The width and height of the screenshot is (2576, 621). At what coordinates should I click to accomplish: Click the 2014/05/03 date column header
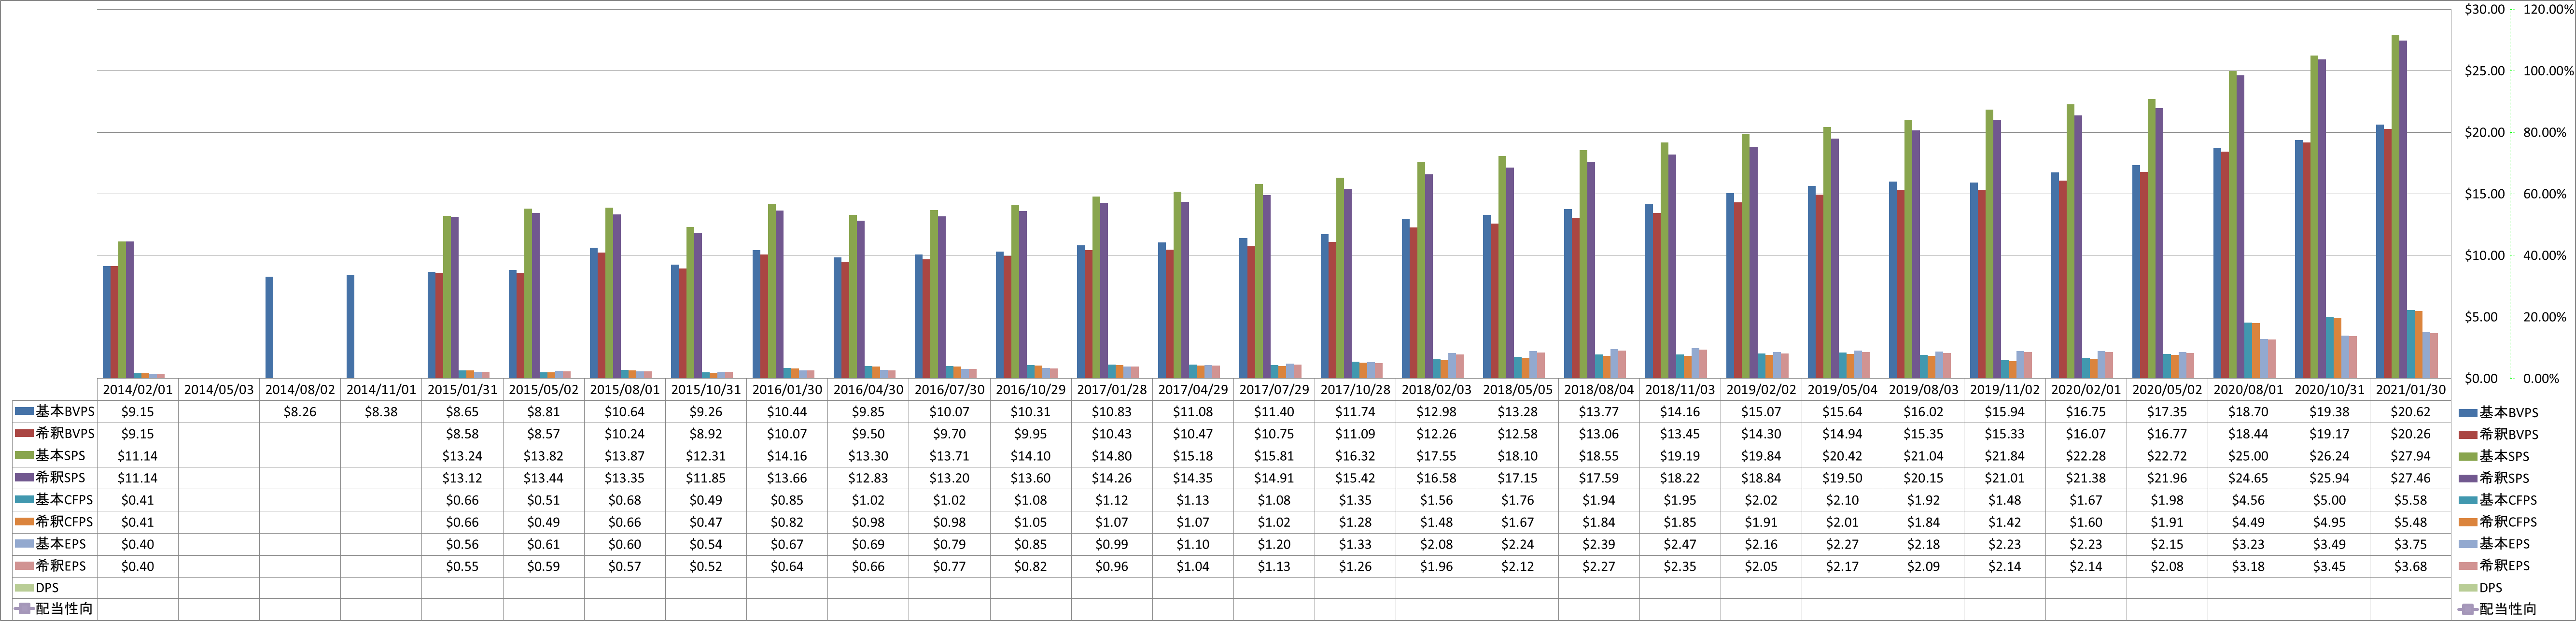(x=219, y=390)
